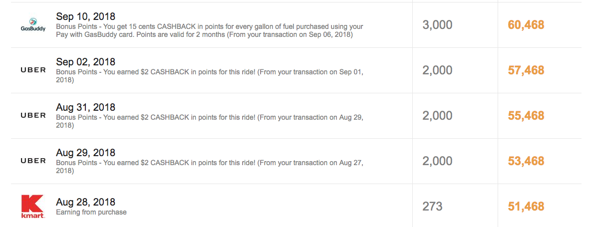Click the Uber logo for Sep 02 entry
Viewport: 589px width, 227px height.
point(33,70)
